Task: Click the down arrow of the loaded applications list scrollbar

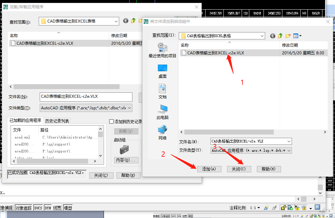Action: pos(101,156)
